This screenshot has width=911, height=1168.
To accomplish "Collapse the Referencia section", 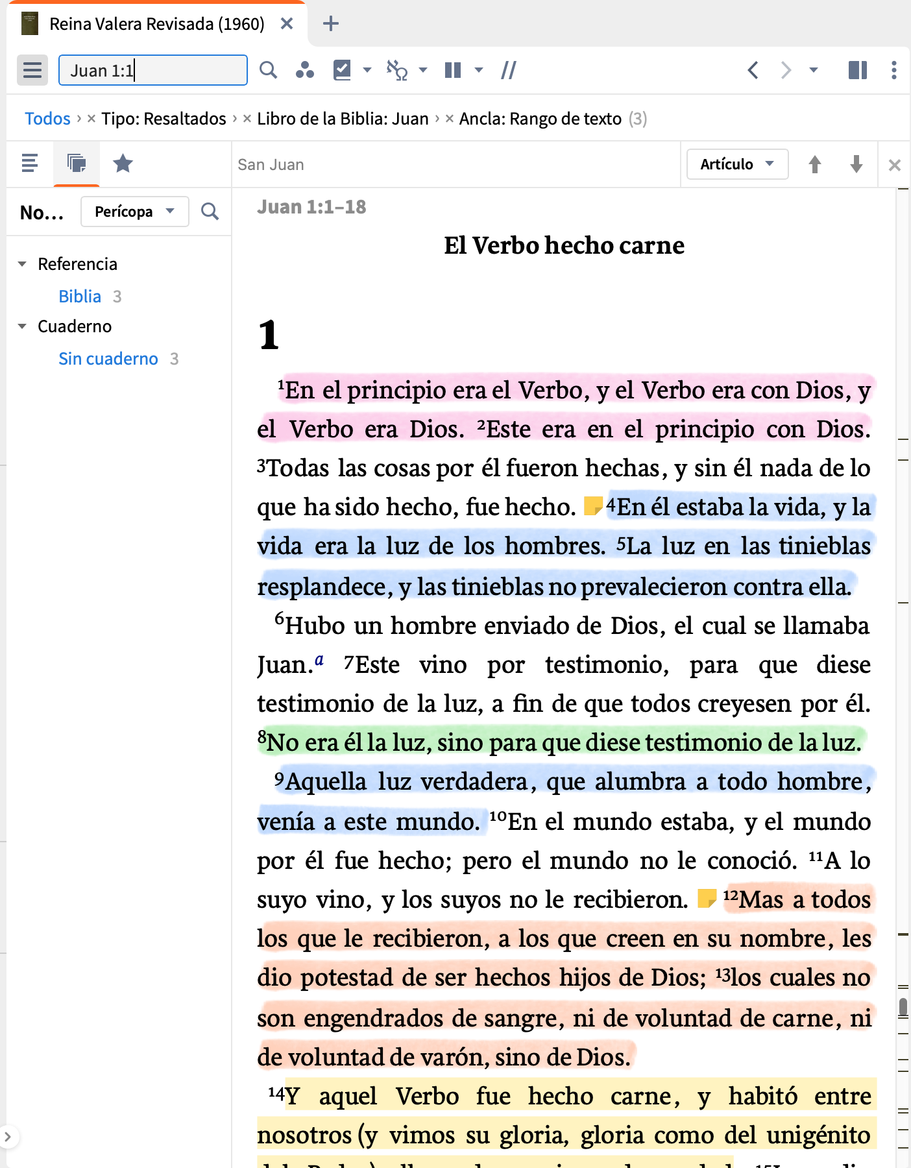I will pyautogui.click(x=22, y=264).
